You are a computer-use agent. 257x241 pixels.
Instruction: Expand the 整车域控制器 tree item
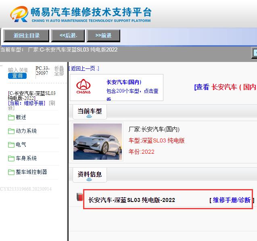coord(31,172)
